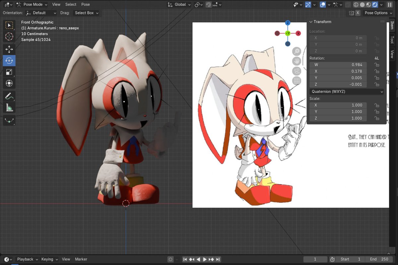
Task: Switch to rendered viewport shading
Action: tap(375, 5)
